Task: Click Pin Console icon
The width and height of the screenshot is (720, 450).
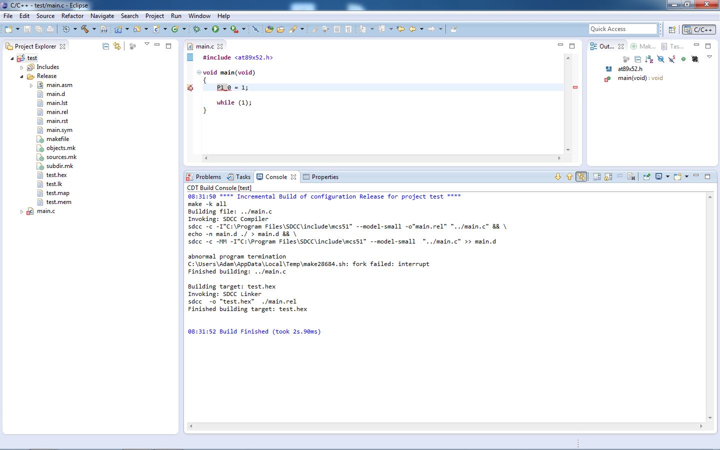Action: coord(646,176)
